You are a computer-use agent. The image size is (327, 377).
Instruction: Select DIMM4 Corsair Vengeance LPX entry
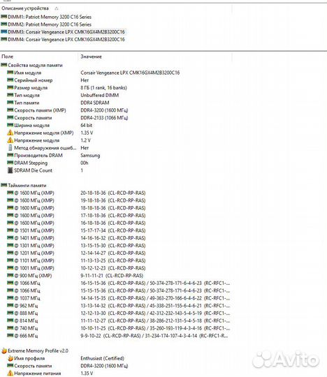pyautogui.click(x=63, y=39)
